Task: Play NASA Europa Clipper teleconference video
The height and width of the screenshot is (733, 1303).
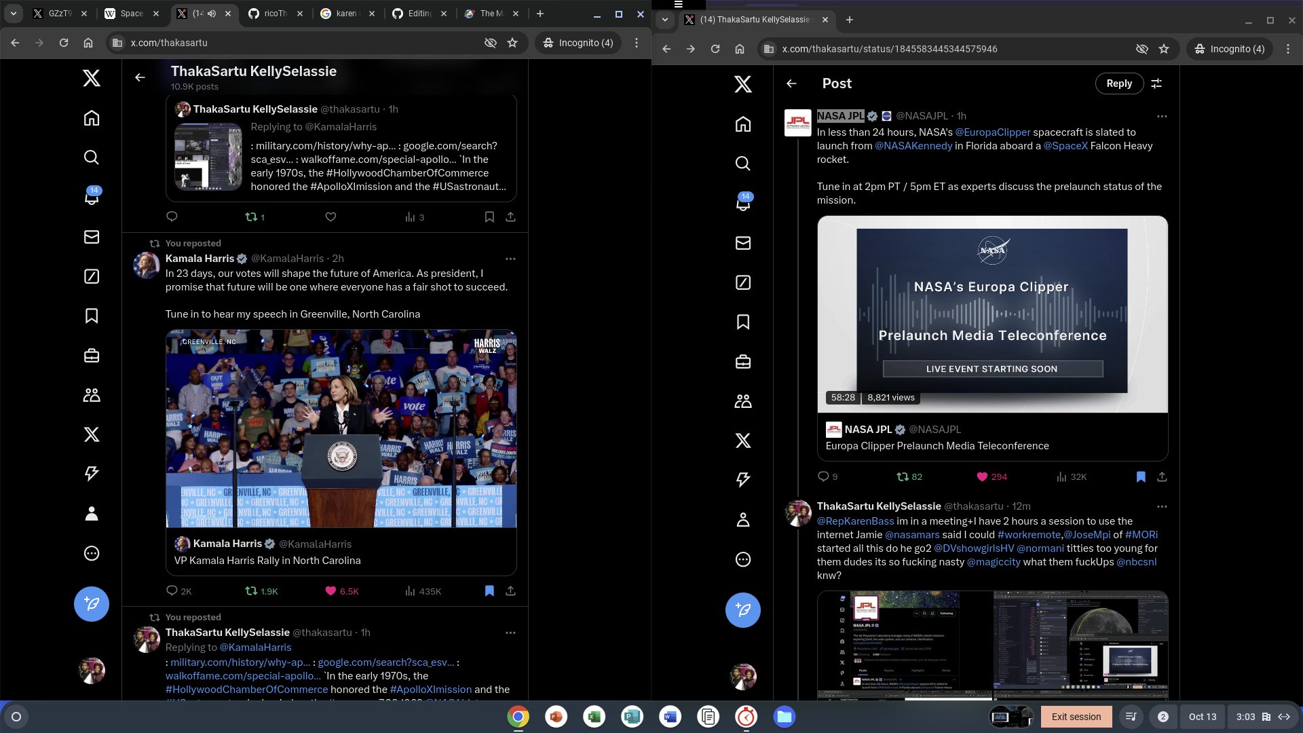Action: (992, 314)
